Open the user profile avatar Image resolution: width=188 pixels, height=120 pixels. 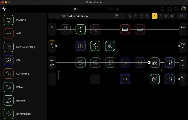183,9
